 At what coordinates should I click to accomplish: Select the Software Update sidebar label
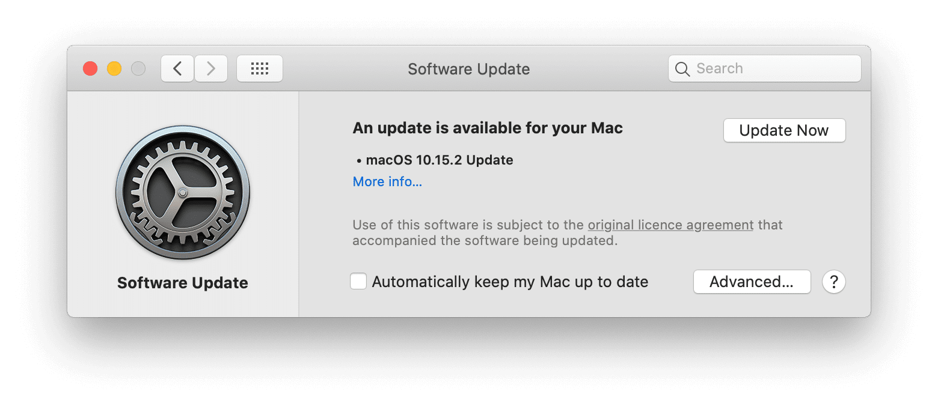pyautogui.click(x=183, y=282)
